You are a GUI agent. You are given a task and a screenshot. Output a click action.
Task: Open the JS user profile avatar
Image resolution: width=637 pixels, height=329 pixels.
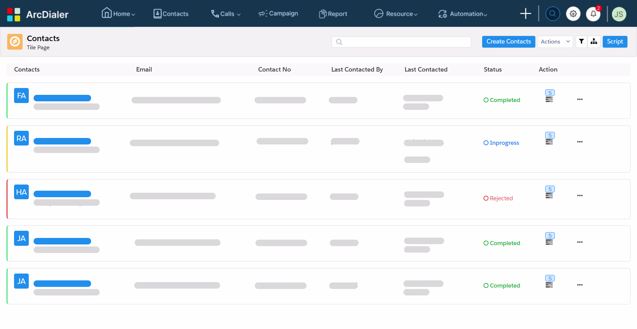pyautogui.click(x=619, y=14)
